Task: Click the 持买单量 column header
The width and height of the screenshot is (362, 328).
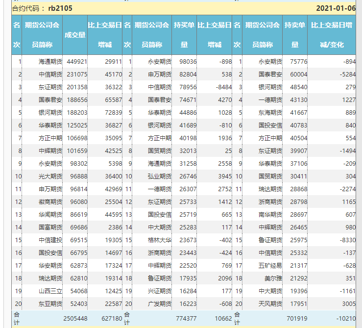Action: point(184,35)
